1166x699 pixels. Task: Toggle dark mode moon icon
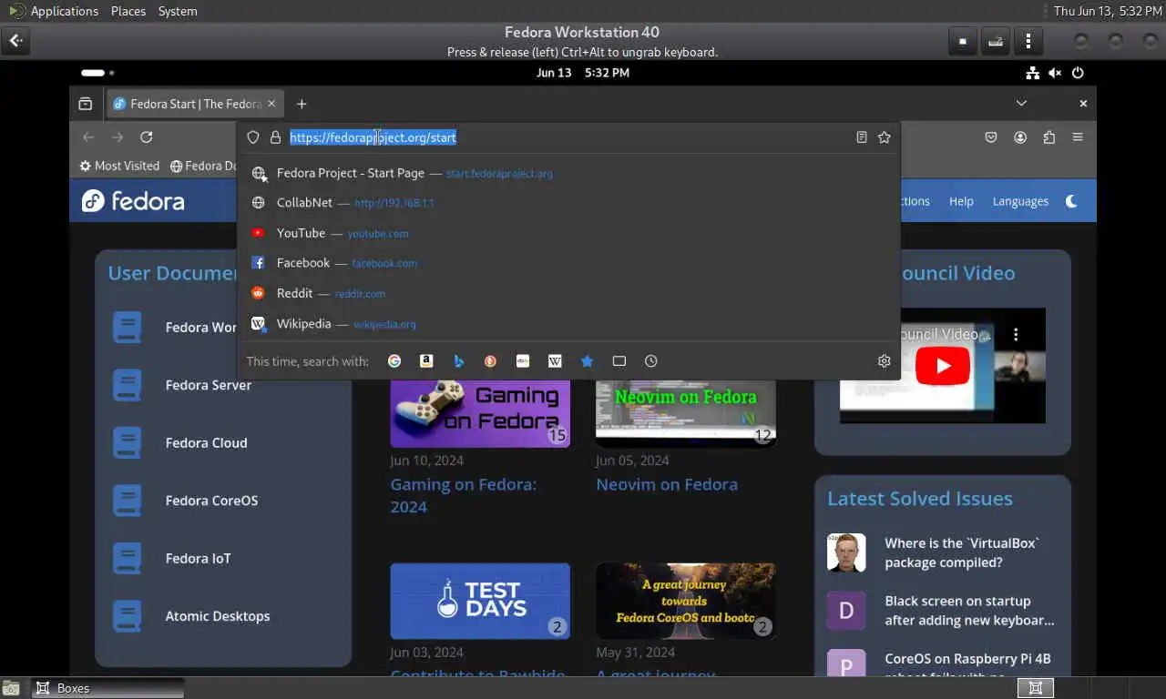[1071, 201]
